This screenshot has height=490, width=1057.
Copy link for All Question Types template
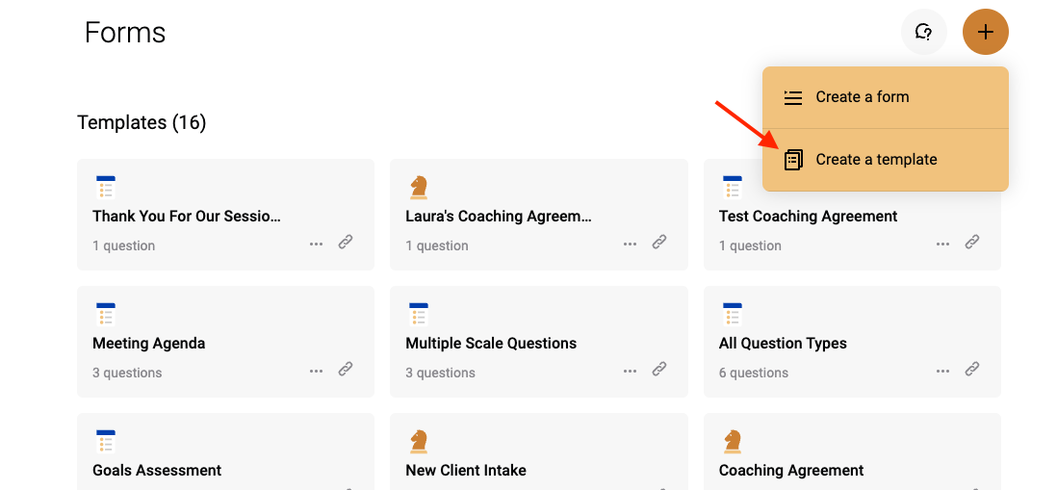tap(972, 369)
